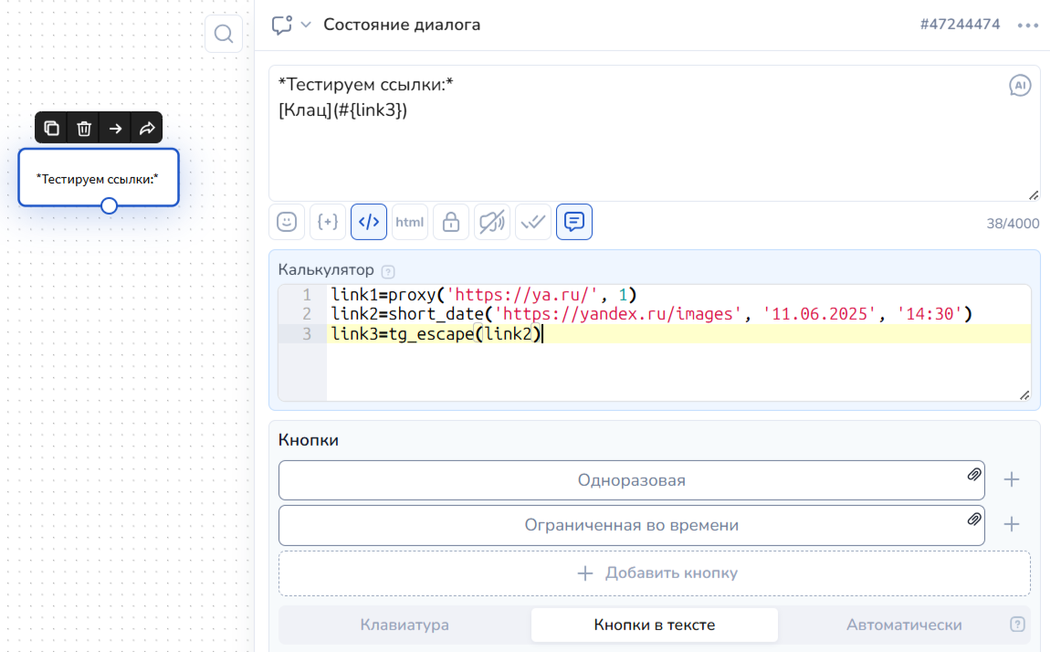Add button next to Ограниченная во времени row
The width and height of the screenshot is (1050, 652).
coord(1012,525)
